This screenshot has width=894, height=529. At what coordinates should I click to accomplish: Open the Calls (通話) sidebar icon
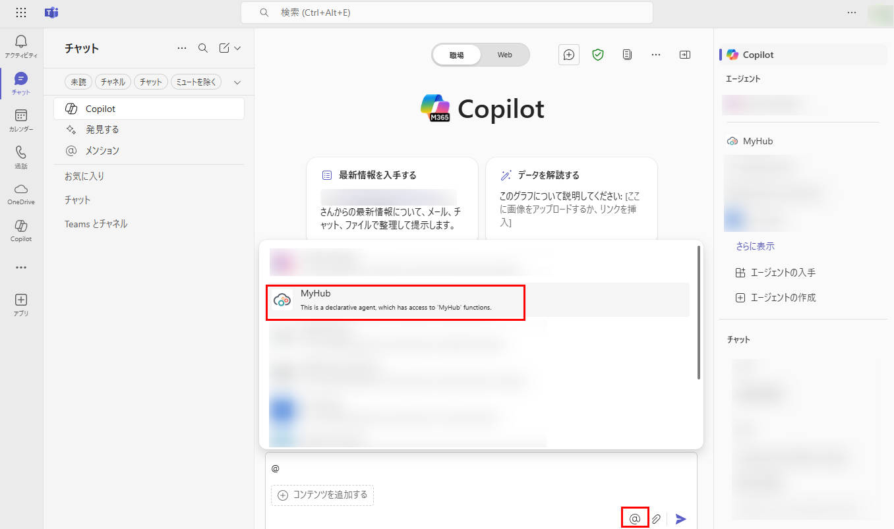coord(21,157)
